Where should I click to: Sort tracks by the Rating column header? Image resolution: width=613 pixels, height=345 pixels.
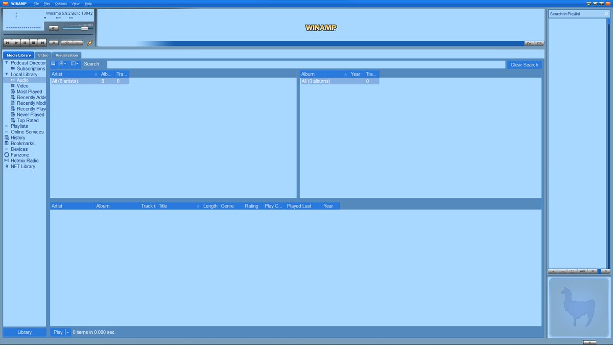253,206
